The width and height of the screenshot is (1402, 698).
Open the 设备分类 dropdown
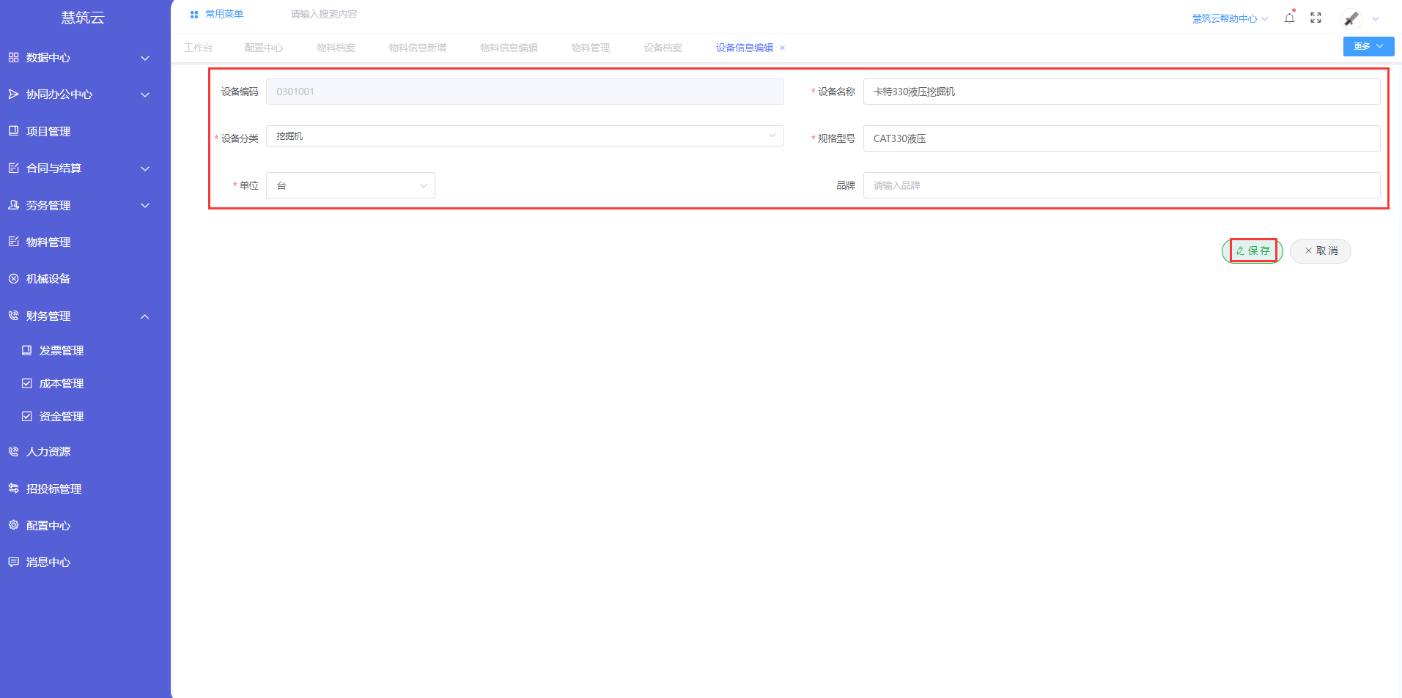point(525,136)
